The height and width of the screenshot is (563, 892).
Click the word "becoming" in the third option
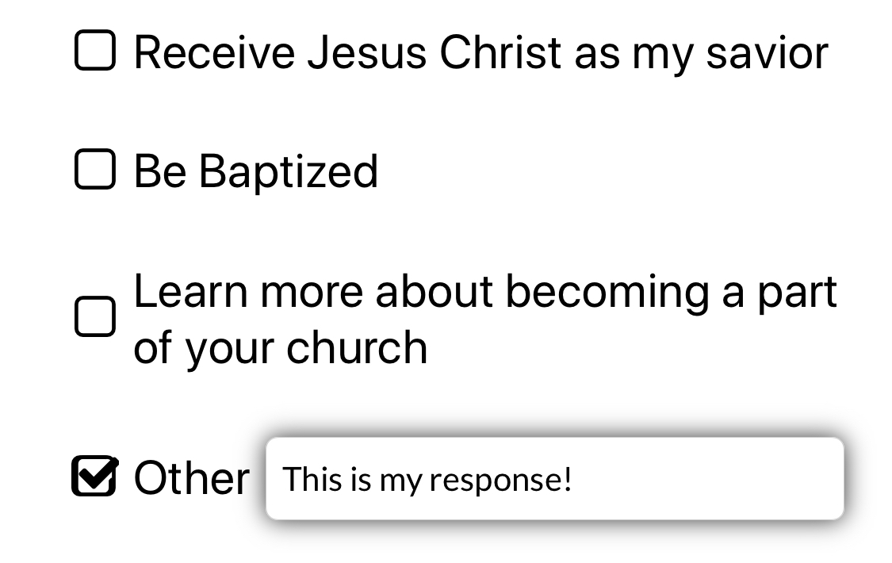click(x=607, y=291)
